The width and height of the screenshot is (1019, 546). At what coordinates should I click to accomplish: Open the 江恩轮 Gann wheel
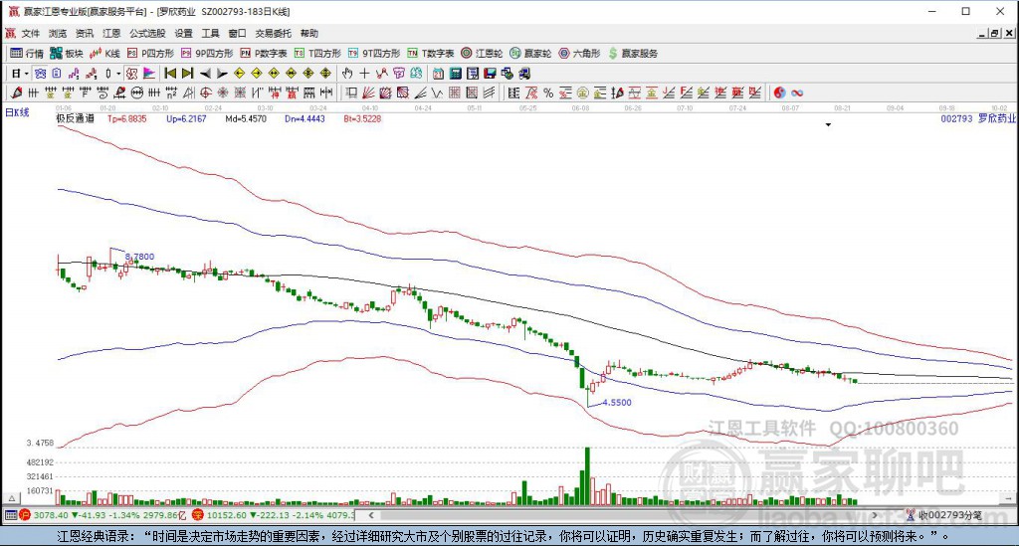[x=482, y=54]
